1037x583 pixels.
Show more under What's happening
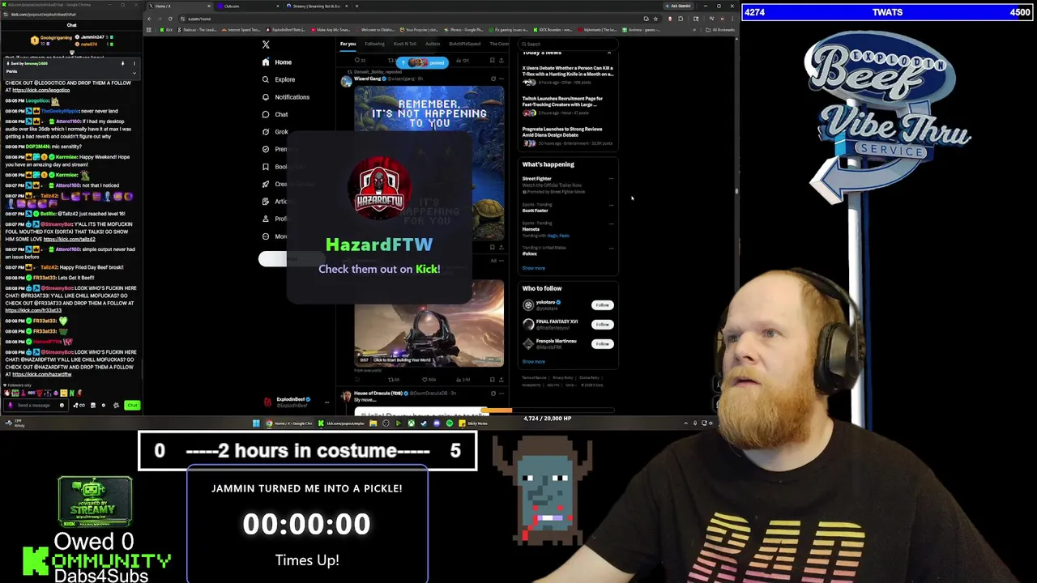[533, 268]
